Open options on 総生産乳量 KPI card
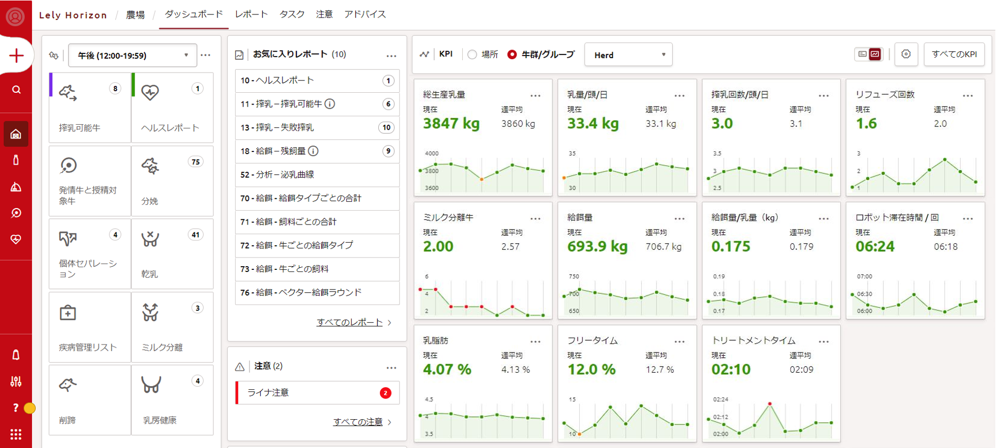Image resolution: width=998 pixels, height=448 pixels. coord(535,95)
